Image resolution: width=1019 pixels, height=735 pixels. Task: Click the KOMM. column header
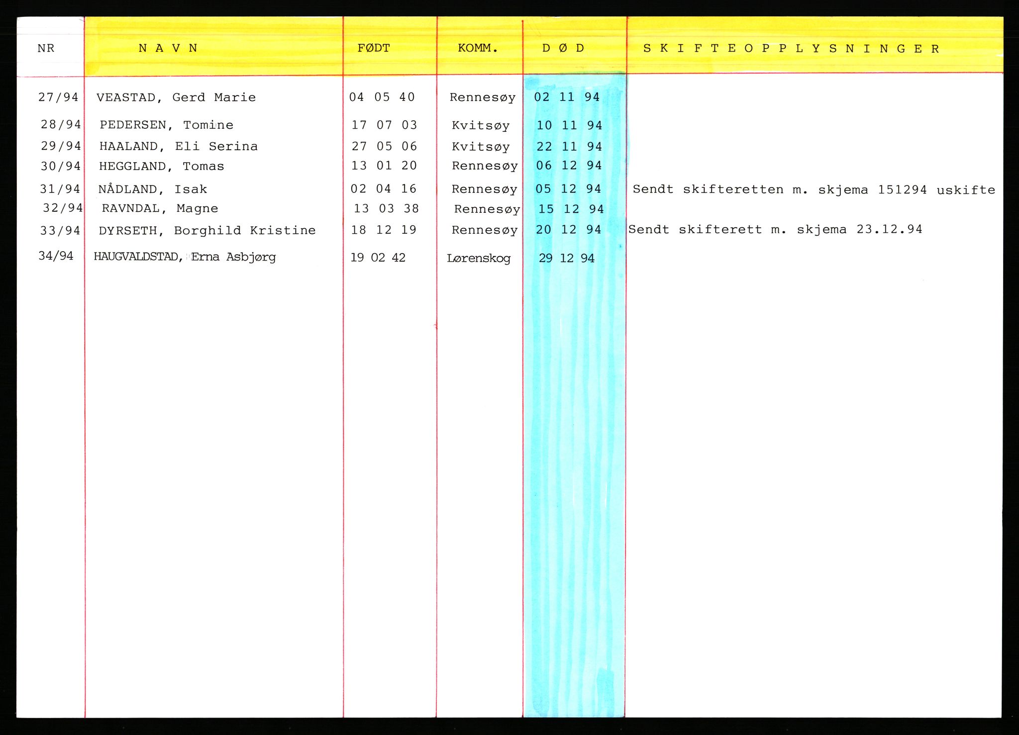click(478, 49)
